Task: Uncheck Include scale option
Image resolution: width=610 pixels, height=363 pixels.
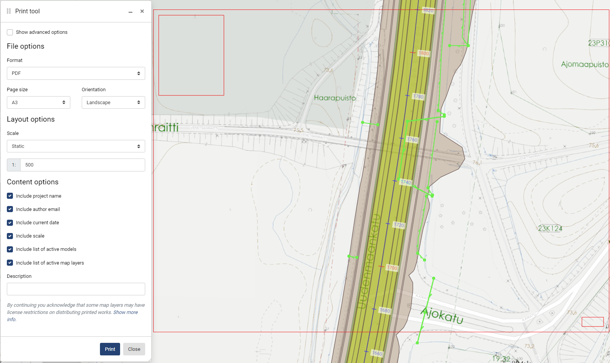Action: coord(10,236)
